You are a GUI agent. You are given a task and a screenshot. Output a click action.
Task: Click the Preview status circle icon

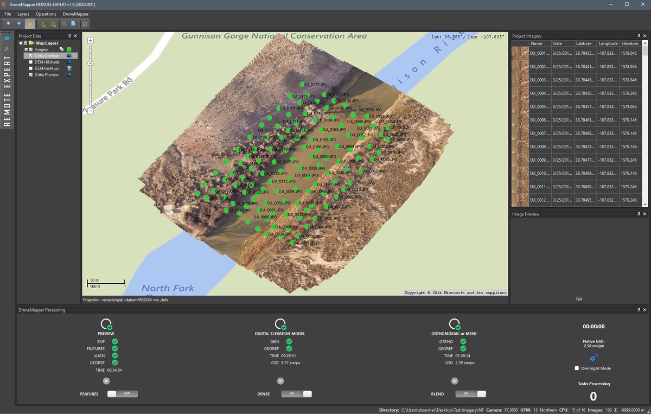click(x=106, y=324)
